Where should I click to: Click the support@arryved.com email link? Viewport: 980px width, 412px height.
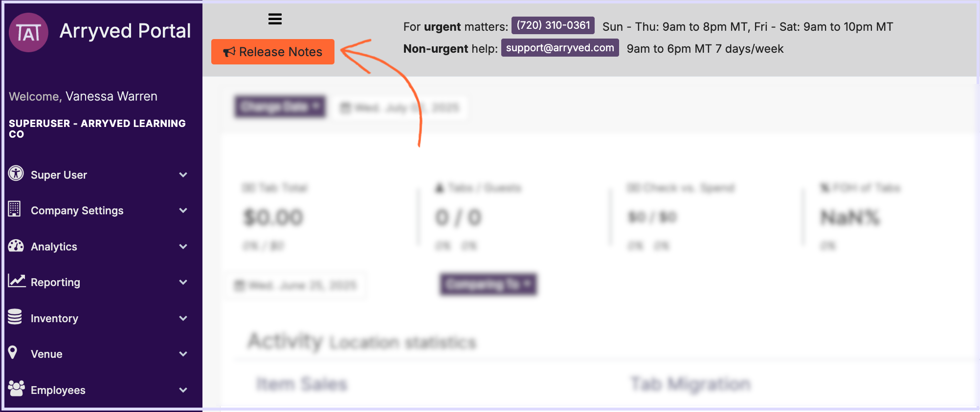tap(560, 48)
